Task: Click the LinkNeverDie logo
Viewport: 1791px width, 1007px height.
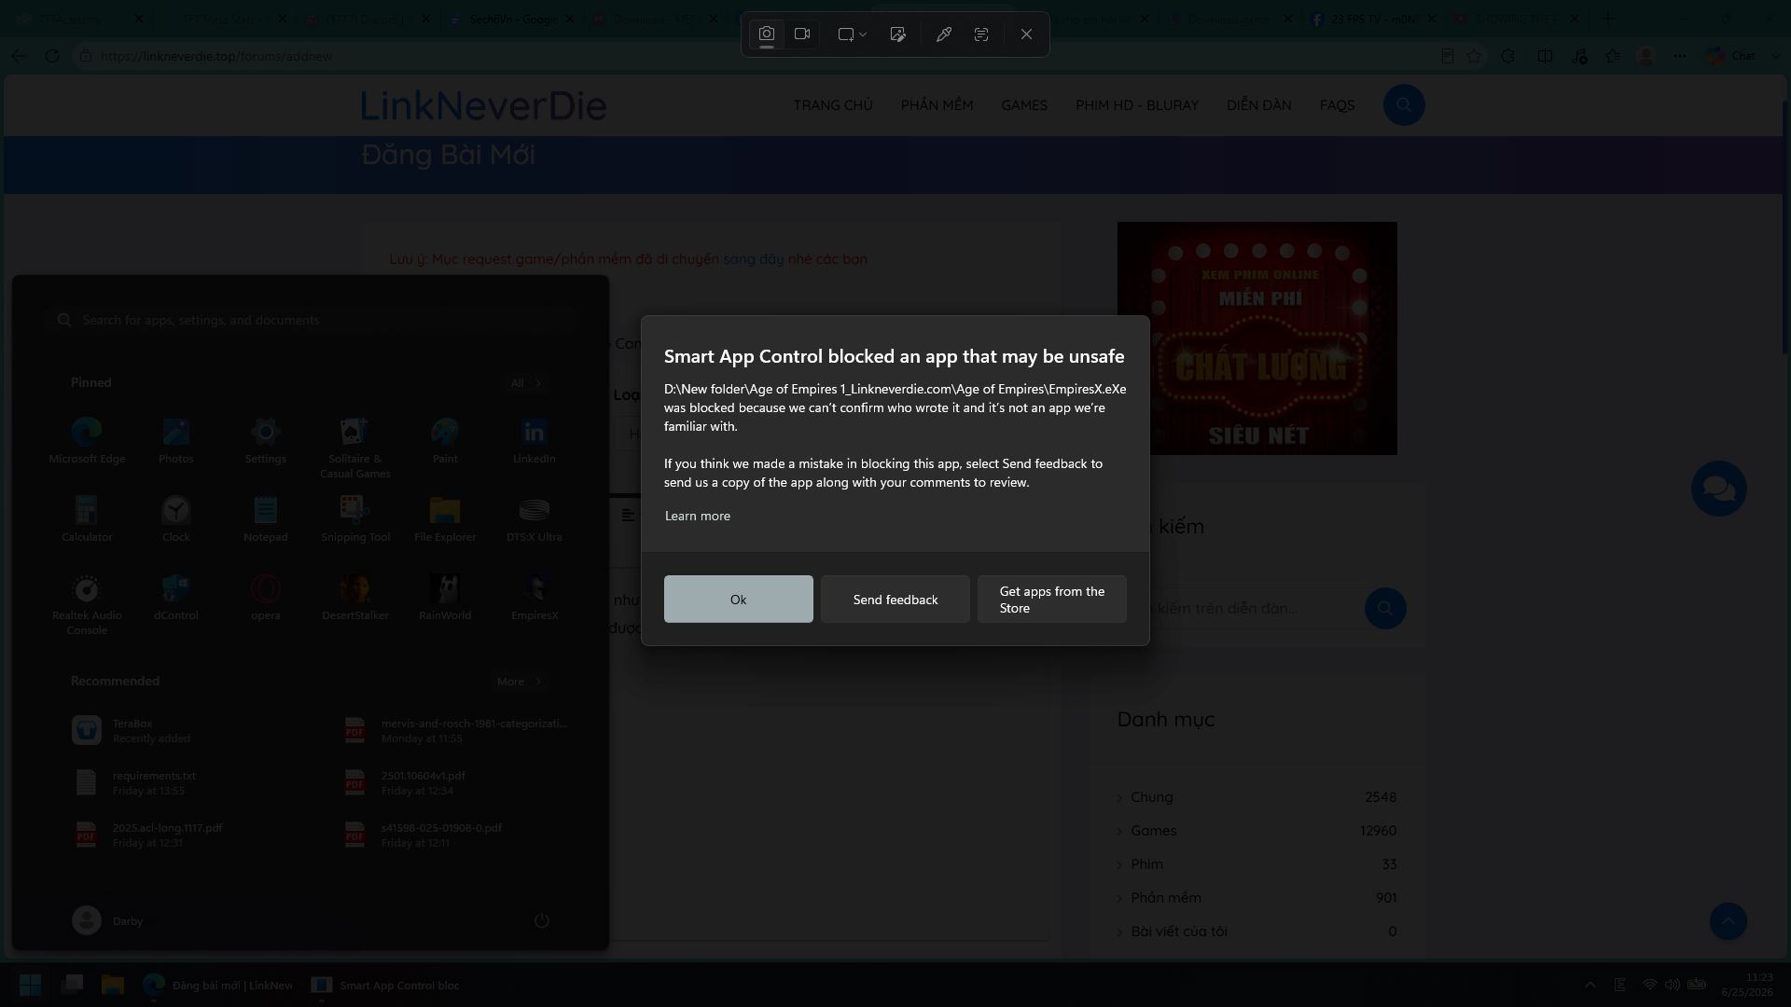Action: [x=484, y=105]
